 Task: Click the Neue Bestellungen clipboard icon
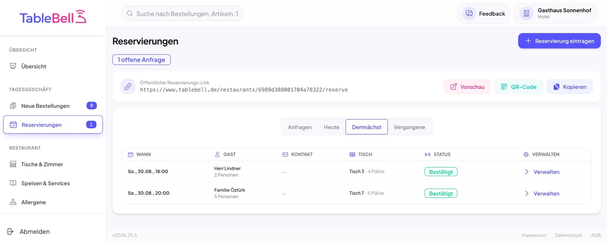coord(13,106)
